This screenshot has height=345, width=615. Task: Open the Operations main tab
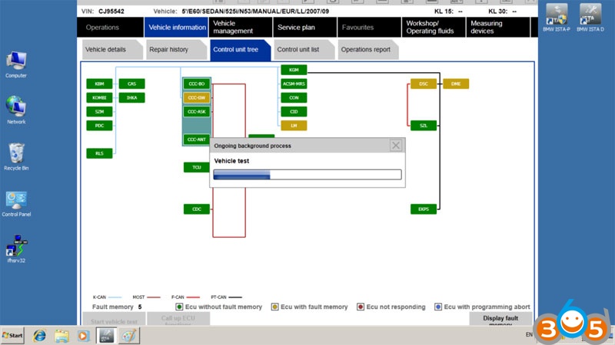point(111,28)
